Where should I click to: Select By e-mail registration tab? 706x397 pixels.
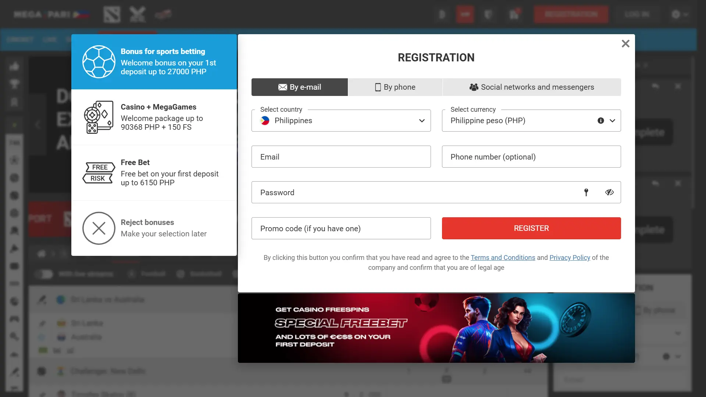point(299,87)
